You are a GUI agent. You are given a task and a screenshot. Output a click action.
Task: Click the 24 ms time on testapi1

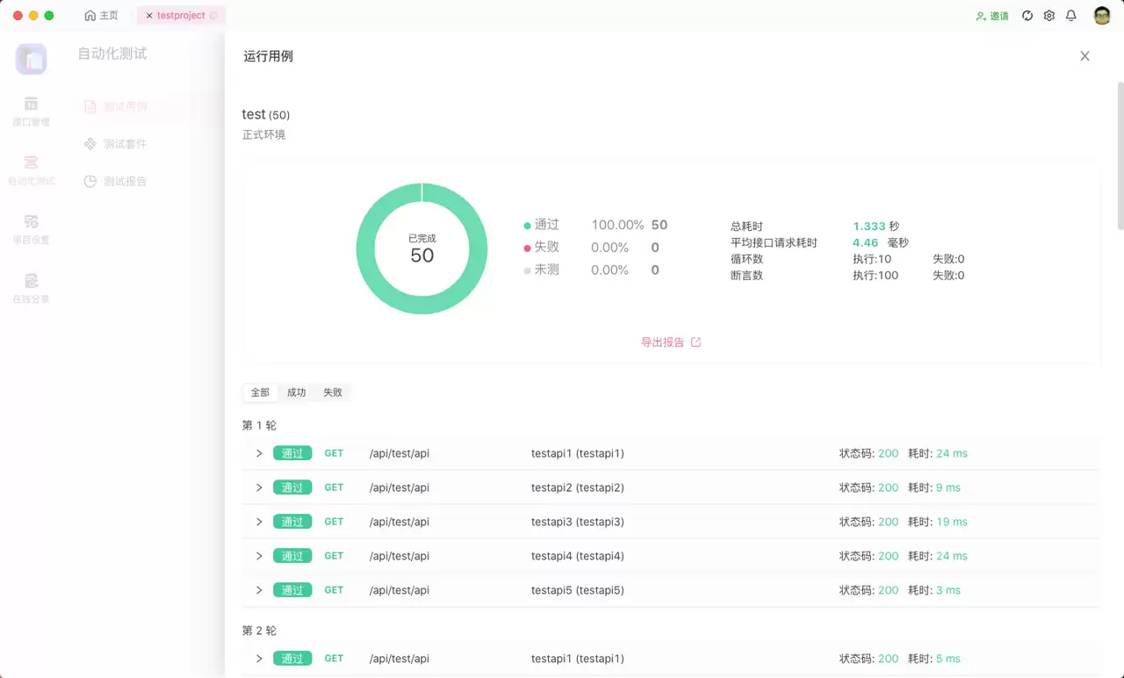pos(952,453)
